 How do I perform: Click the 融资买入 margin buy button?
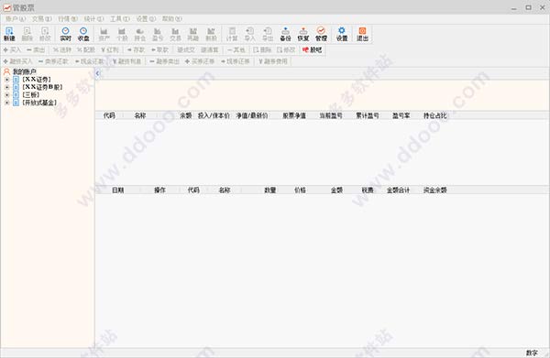click(x=17, y=61)
